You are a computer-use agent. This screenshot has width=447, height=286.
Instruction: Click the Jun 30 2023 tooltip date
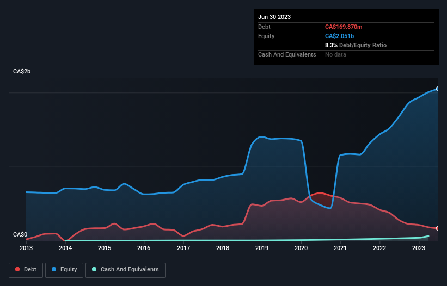(x=274, y=17)
